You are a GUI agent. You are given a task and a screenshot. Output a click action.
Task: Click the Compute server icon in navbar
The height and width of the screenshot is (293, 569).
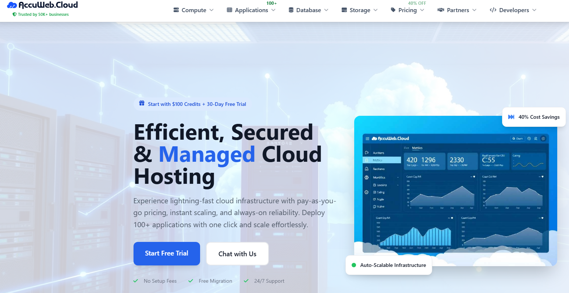pyautogui.click(x=176, y=10)
